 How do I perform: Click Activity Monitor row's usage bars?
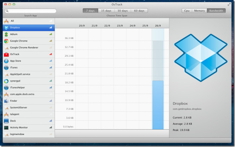point(51,128)
